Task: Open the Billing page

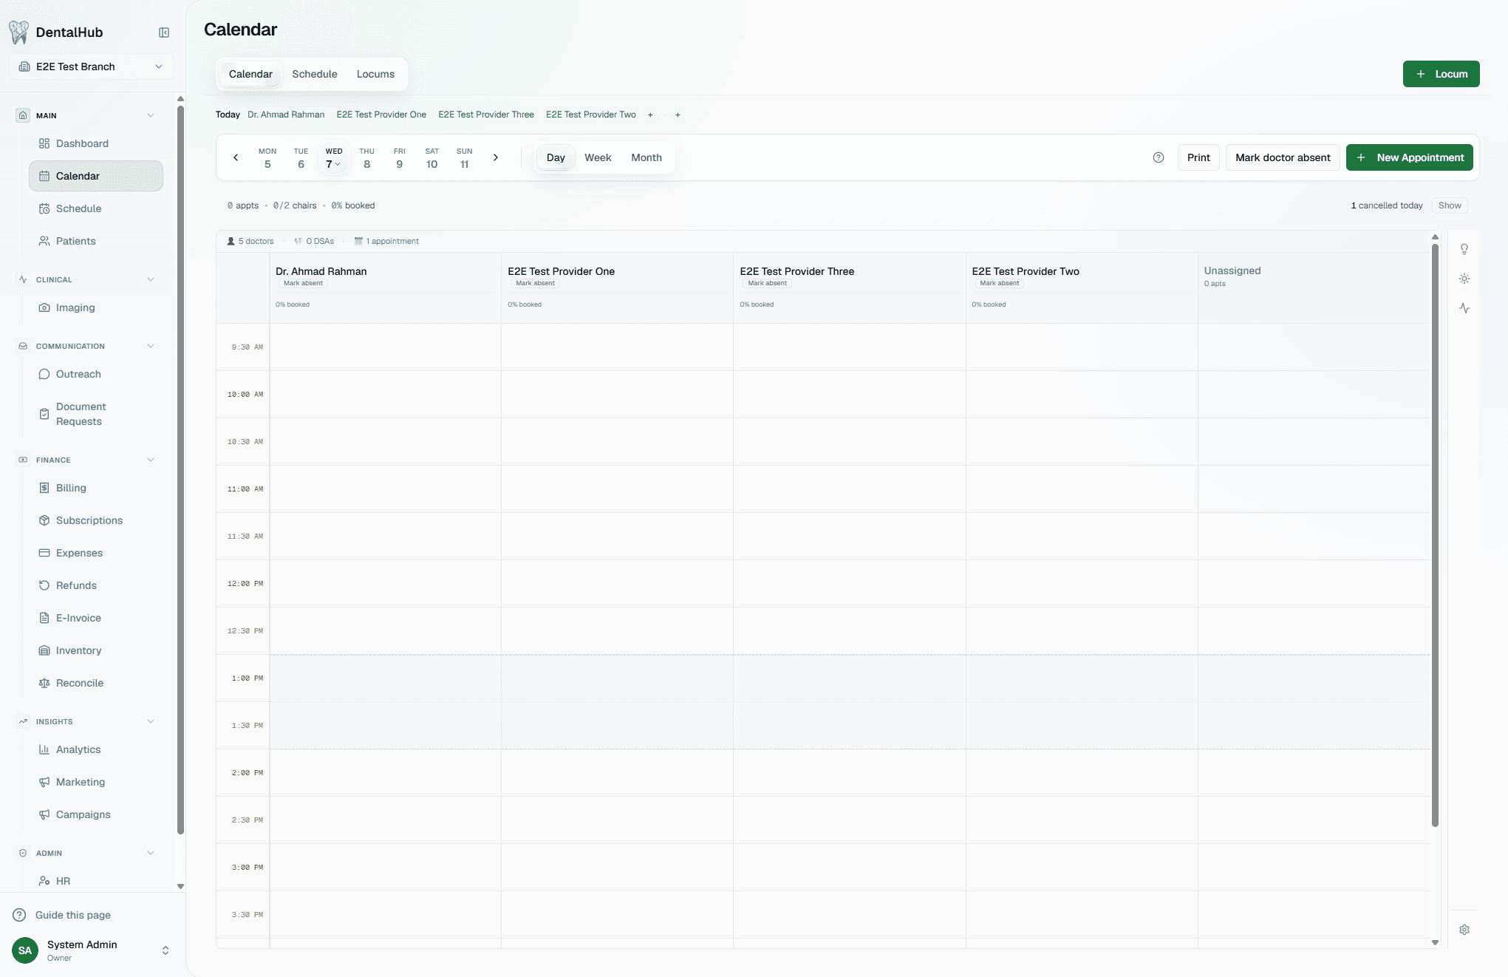Action: (x=96, y=488)
